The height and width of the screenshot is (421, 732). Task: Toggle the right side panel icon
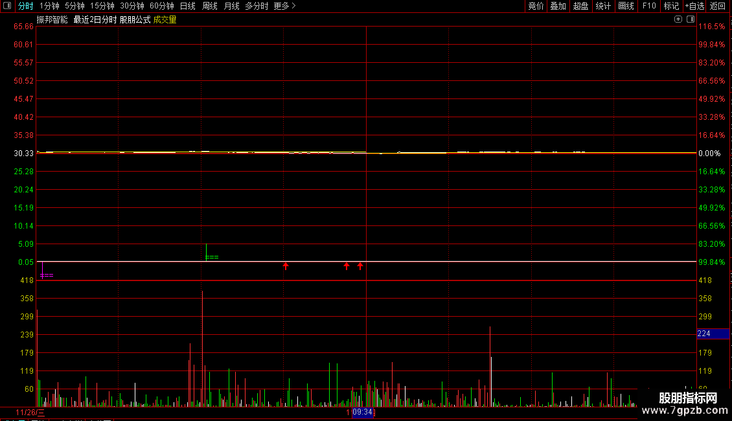tap(691, 19)
